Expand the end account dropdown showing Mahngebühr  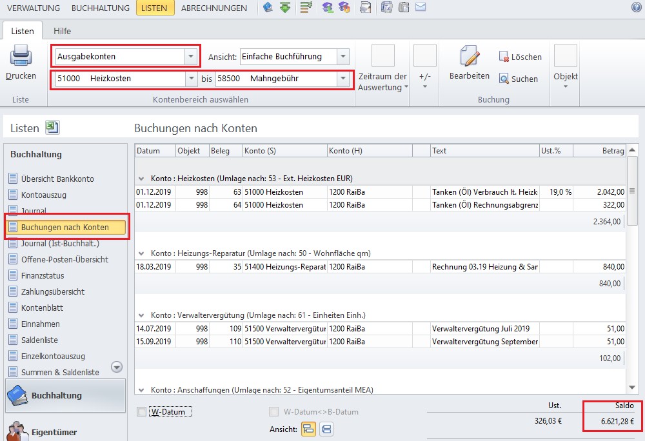coord(342,79)
